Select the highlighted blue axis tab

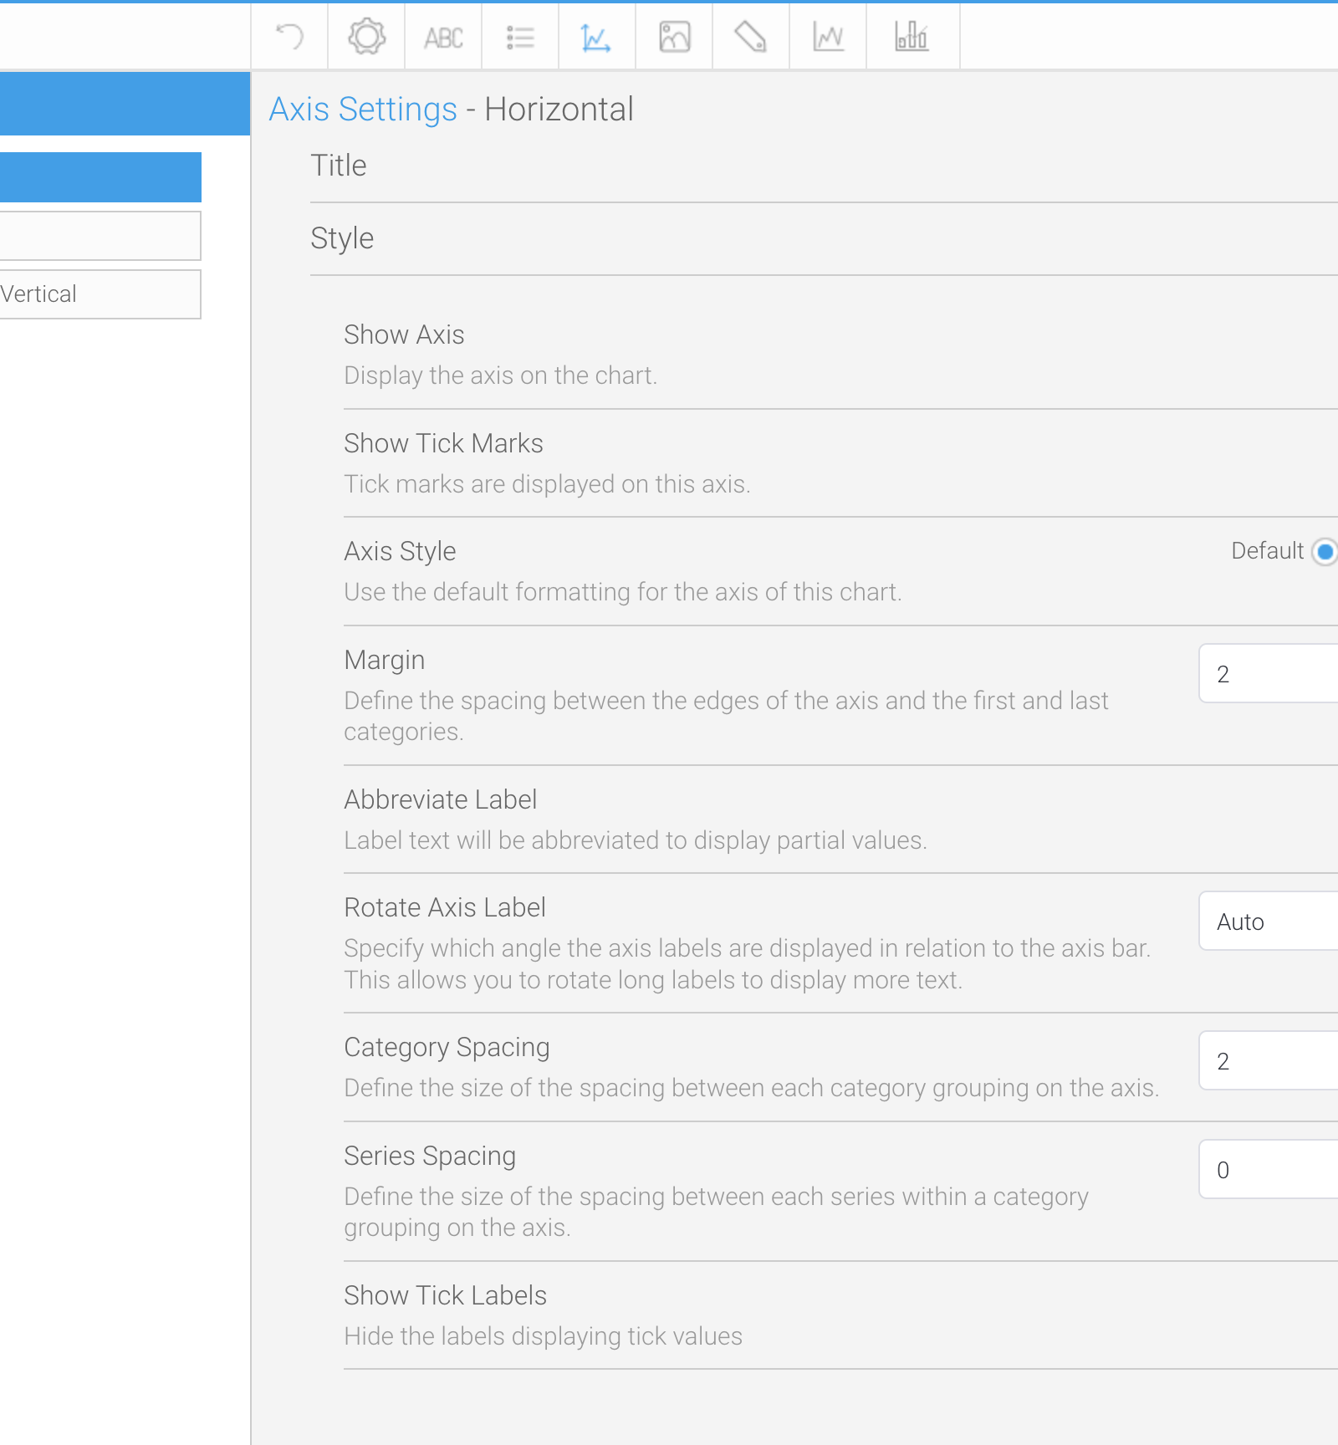pos(100,177)
